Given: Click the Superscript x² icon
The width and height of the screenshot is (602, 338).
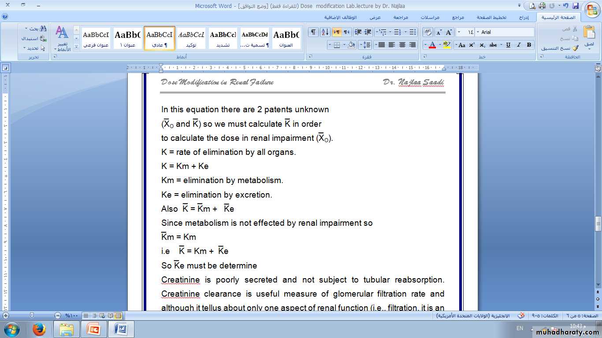Looking at the screenshot, I should (x=472, y=45).
